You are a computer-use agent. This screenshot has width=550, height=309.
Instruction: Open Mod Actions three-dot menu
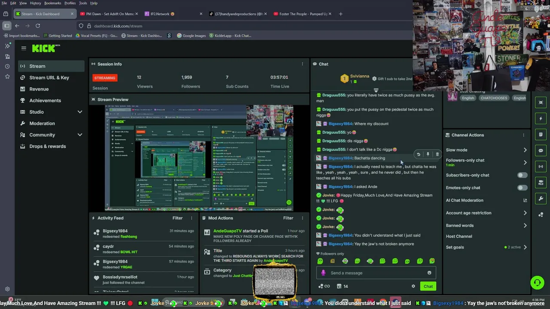tap(302, 218)
